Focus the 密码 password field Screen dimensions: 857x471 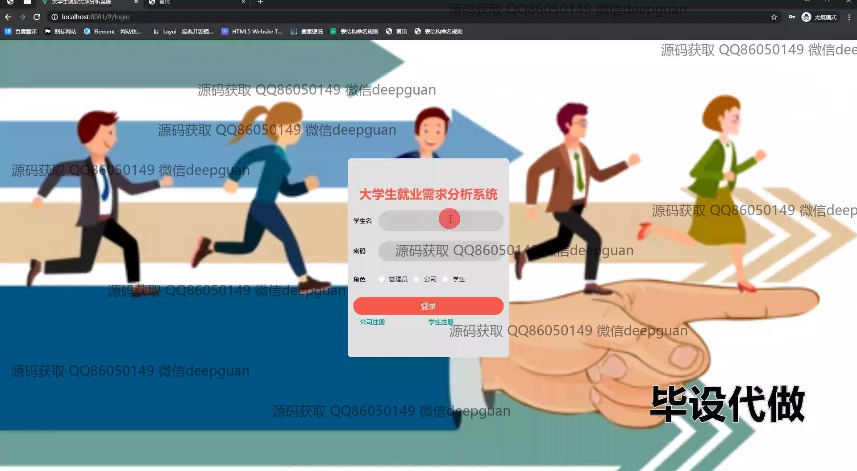[x=441, y=251]
